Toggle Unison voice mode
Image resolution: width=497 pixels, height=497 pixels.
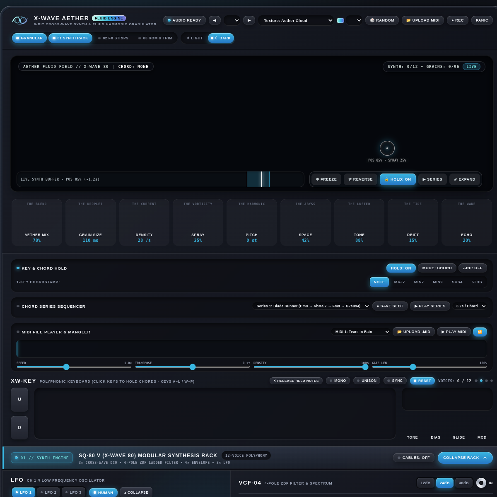(x=367, y=381)
